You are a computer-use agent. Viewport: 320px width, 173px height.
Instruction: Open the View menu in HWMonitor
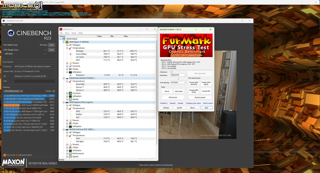point(67,33)
